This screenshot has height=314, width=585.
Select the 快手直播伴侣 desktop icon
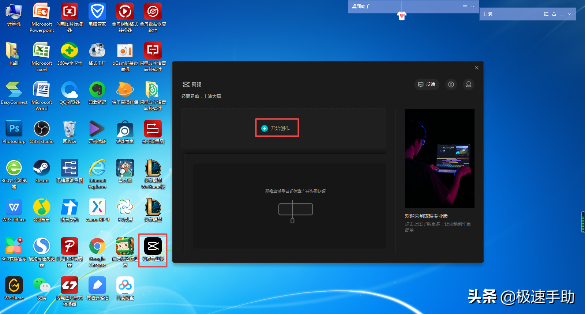coord(125,93)
